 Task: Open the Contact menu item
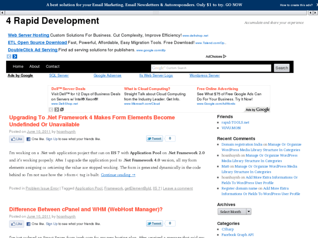[52, 66]
